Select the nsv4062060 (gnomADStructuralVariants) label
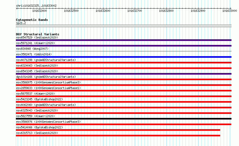This screenshot has height=146, width=239. (46, 105)
